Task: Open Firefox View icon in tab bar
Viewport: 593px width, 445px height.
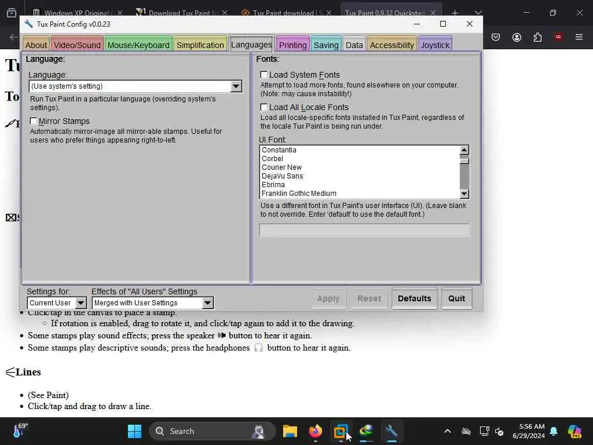Action: 12,13
